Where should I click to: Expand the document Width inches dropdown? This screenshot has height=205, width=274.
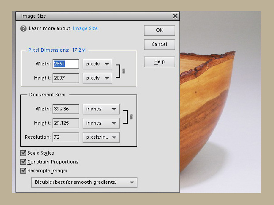tap(101, 109)
